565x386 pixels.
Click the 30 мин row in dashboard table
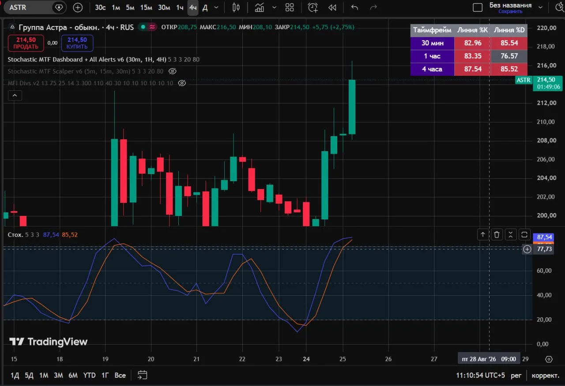tap(469, 43)
